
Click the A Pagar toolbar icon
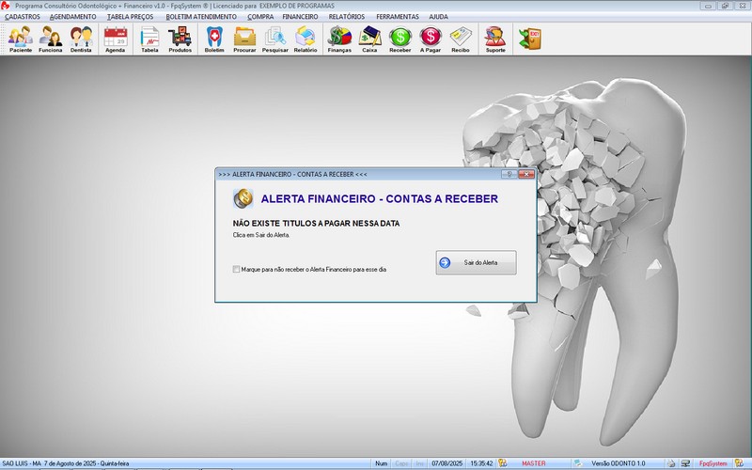point(430,39)
